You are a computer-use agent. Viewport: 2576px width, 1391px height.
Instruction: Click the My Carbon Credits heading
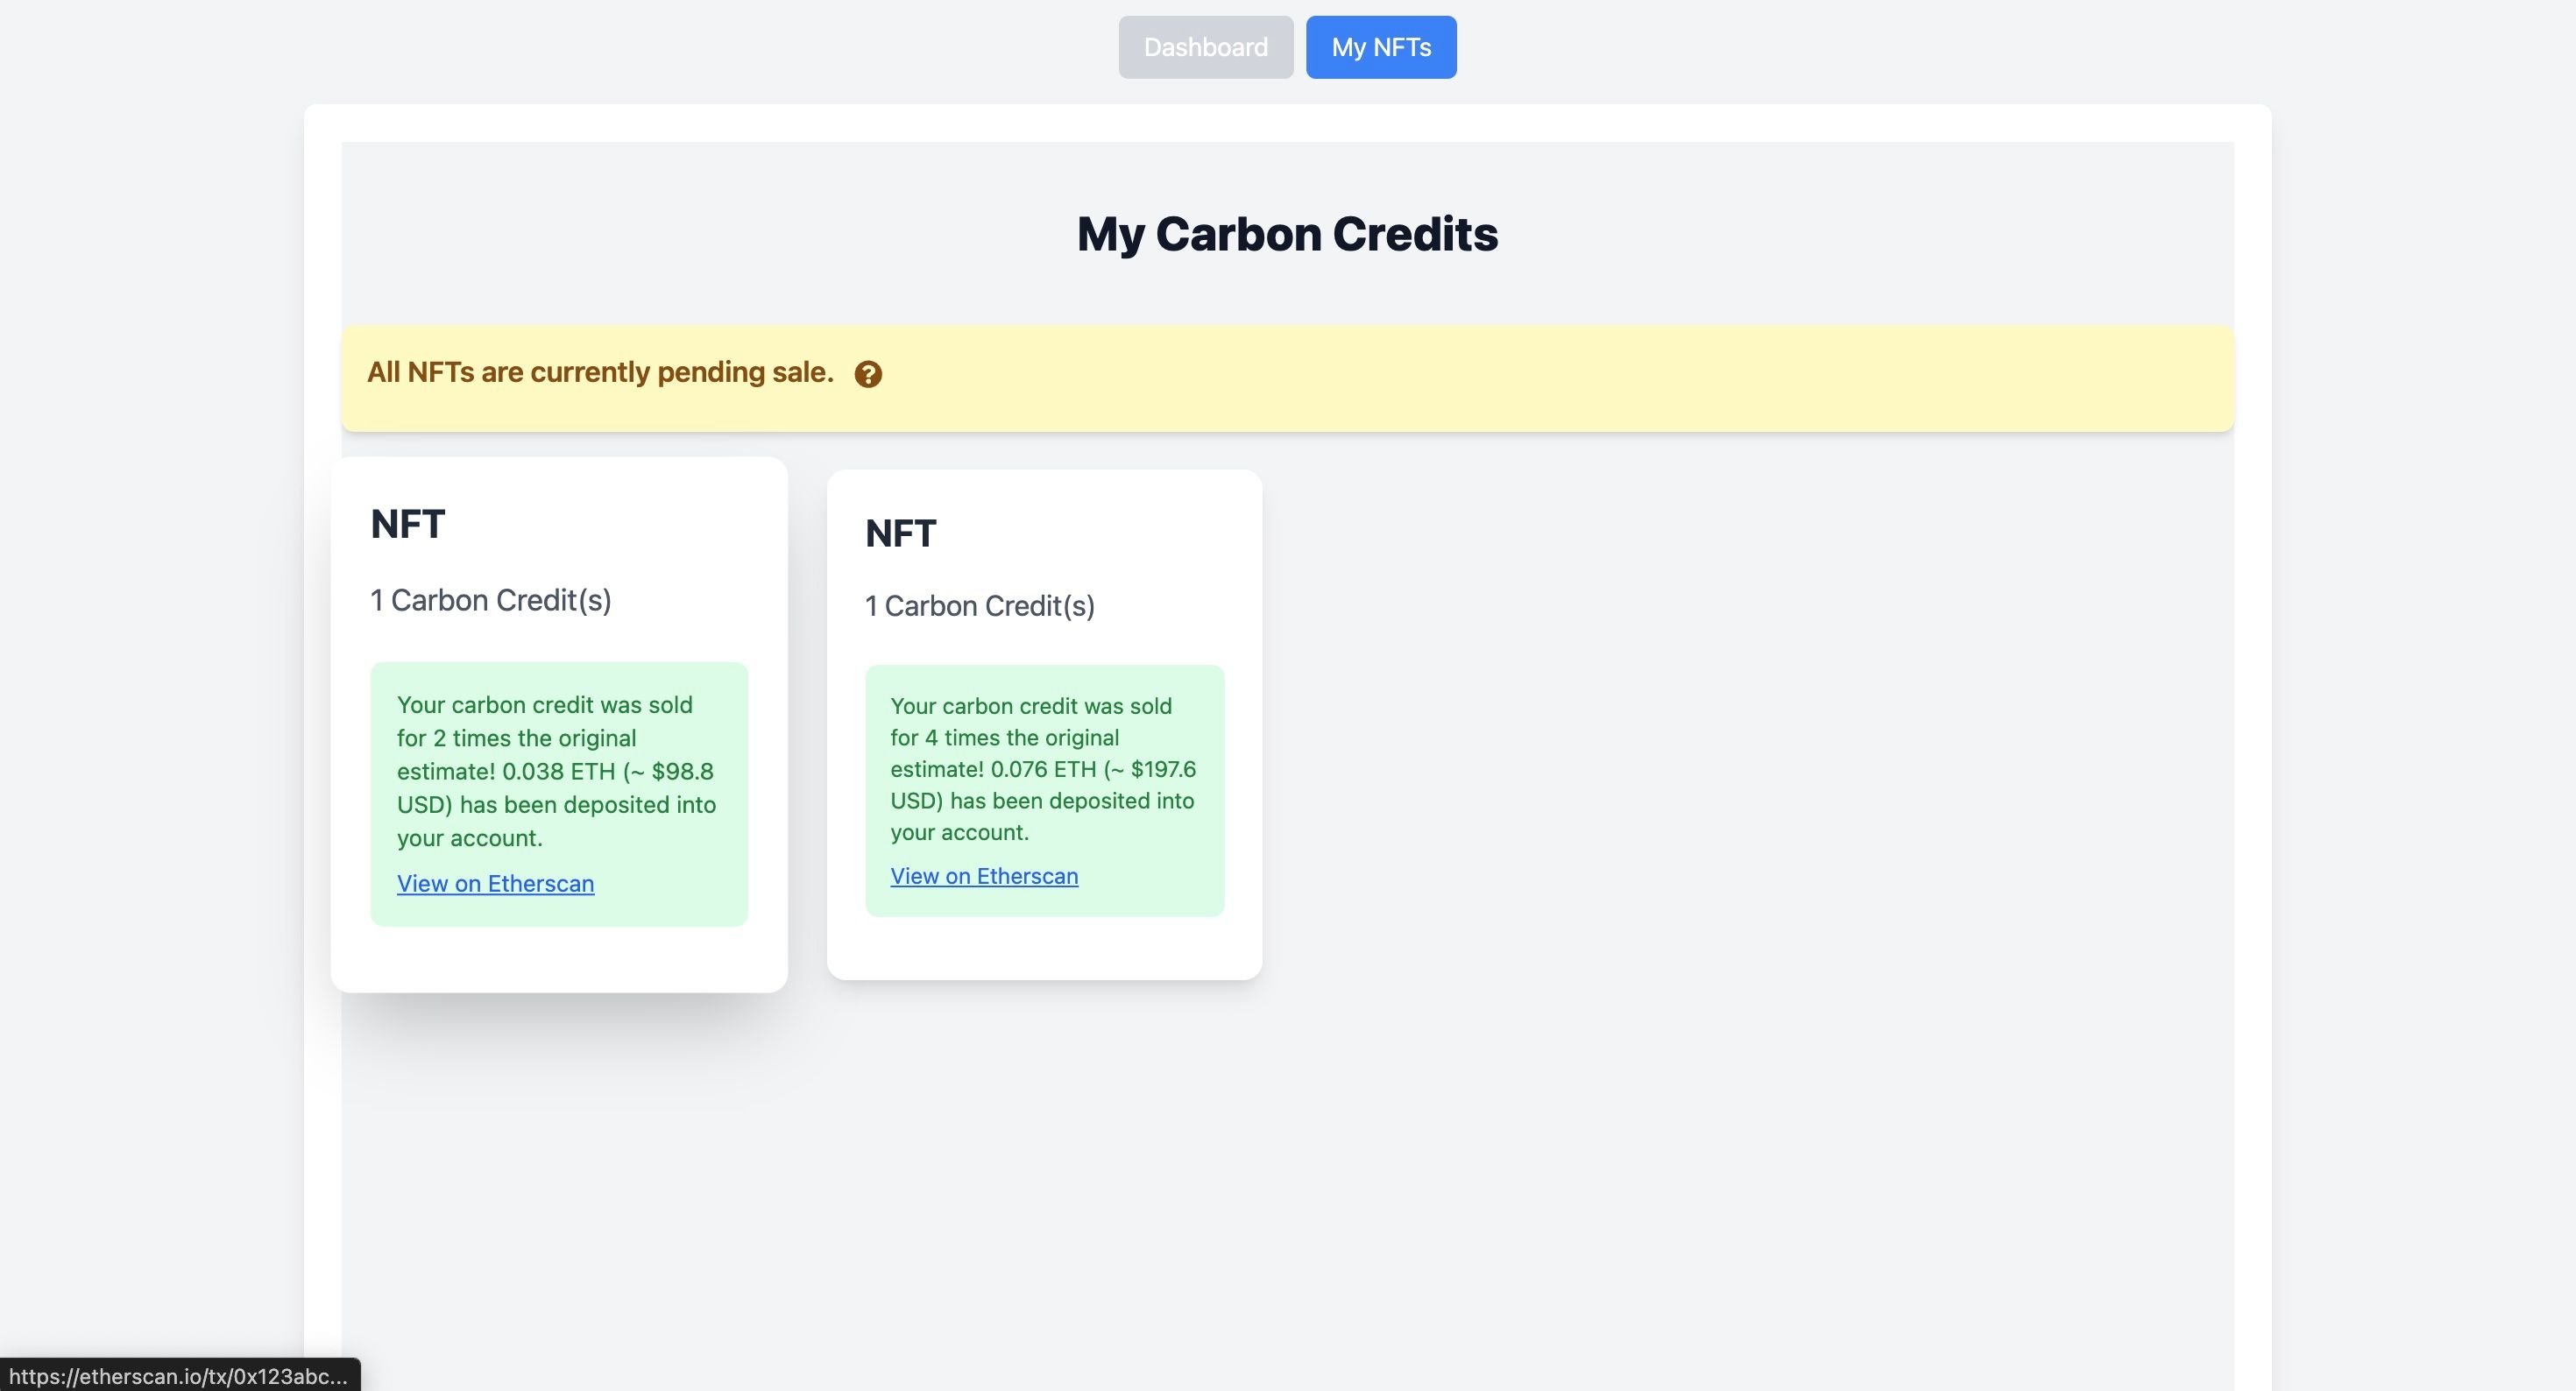coord(1287,234)
